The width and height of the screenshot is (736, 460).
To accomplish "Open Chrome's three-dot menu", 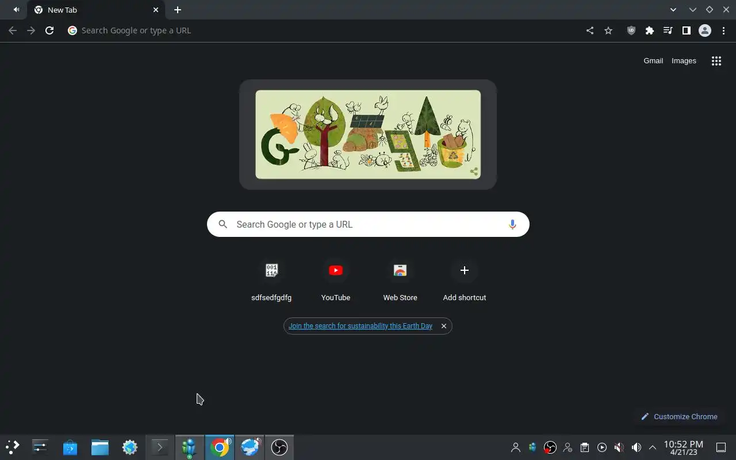I will click(723, 30).
